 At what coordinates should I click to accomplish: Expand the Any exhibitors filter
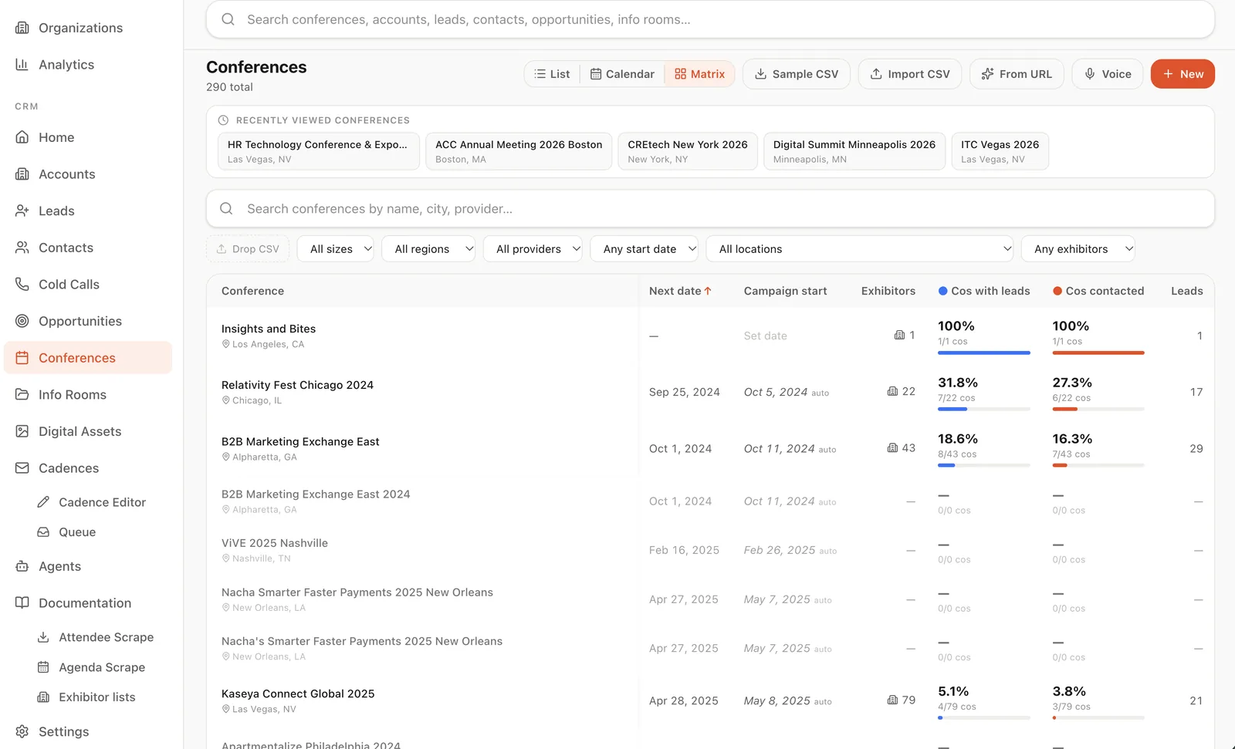click(1078, 249)
